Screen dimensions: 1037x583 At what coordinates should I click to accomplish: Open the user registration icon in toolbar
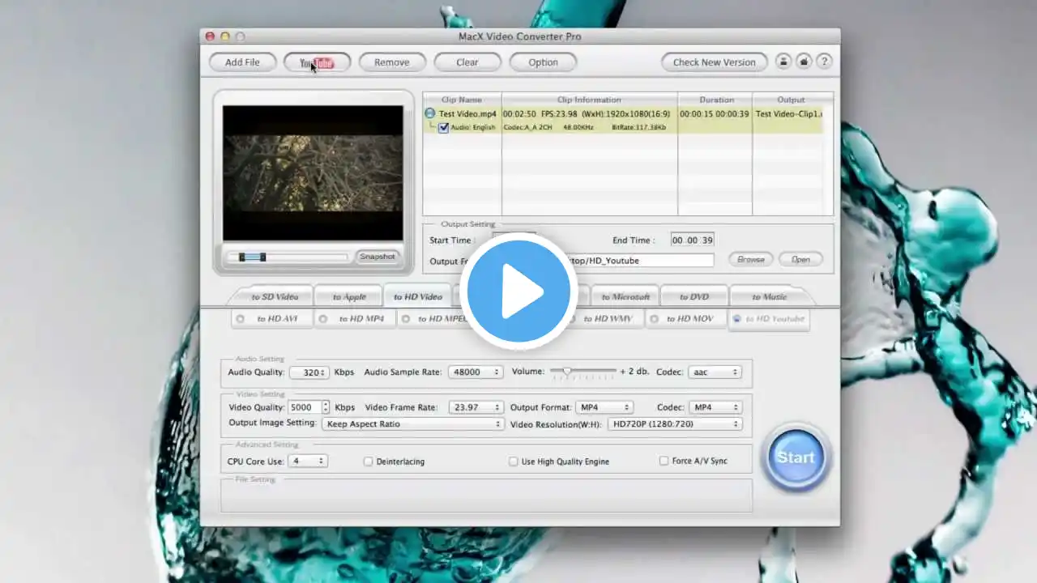[783, 62]
